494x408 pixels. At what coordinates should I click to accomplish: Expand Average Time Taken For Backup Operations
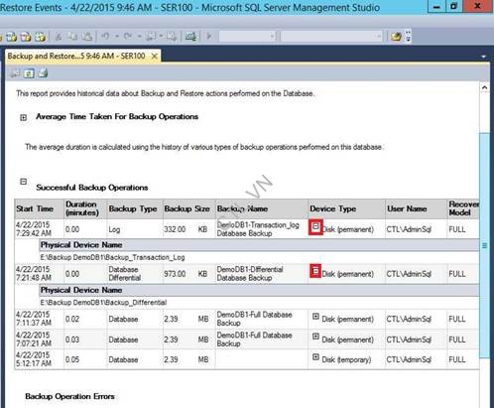(23, 117)
